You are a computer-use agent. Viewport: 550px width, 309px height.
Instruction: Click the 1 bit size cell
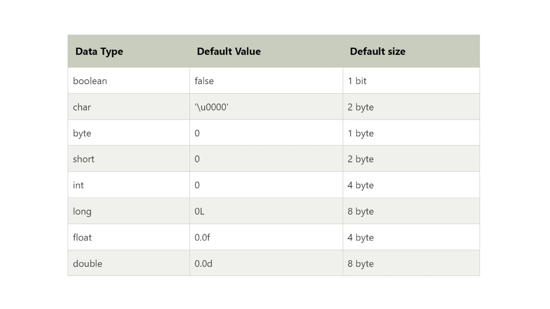[357, 81]
